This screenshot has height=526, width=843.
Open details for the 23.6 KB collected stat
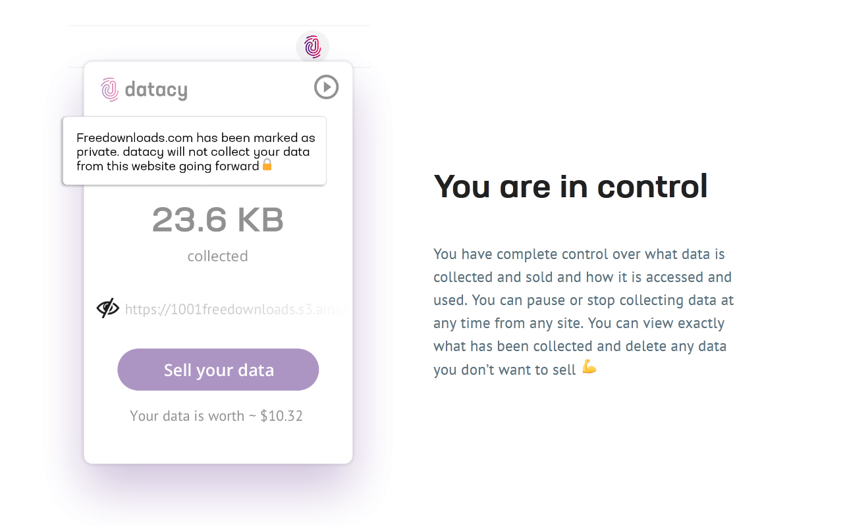click(218, 221)
